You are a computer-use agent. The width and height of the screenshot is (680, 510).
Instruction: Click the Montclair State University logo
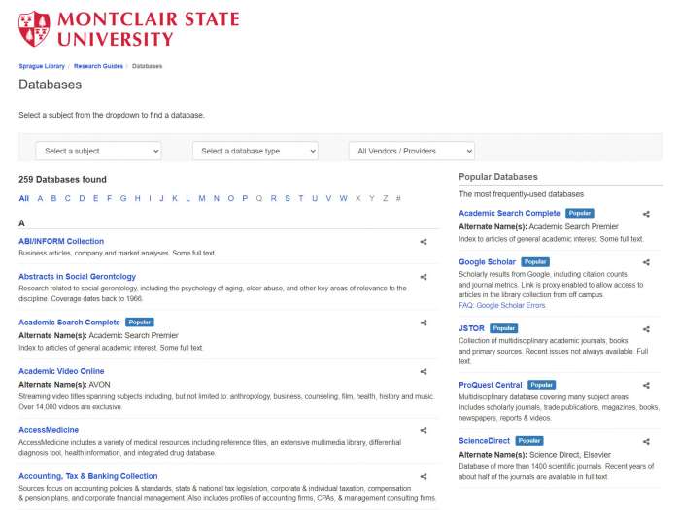click(128, 28)
